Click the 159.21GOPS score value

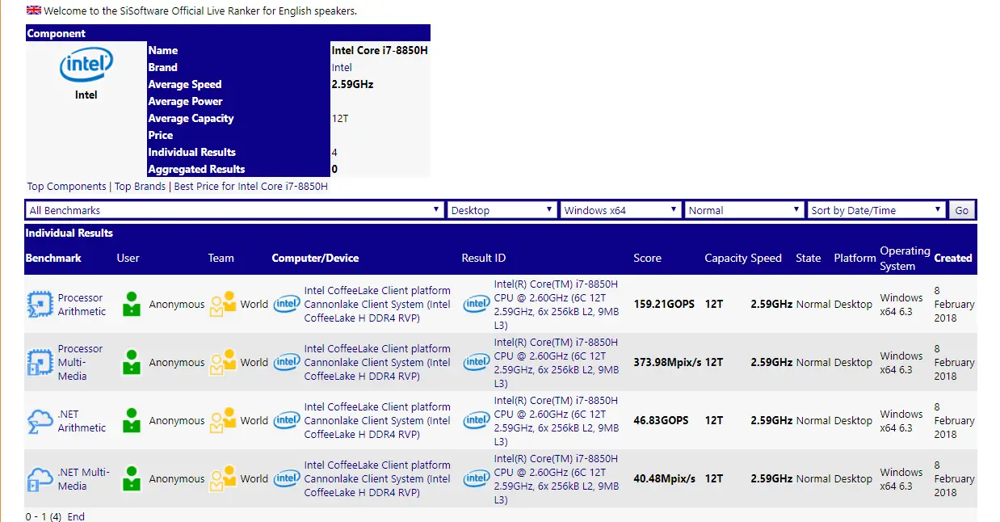click(x=664, y=305)
